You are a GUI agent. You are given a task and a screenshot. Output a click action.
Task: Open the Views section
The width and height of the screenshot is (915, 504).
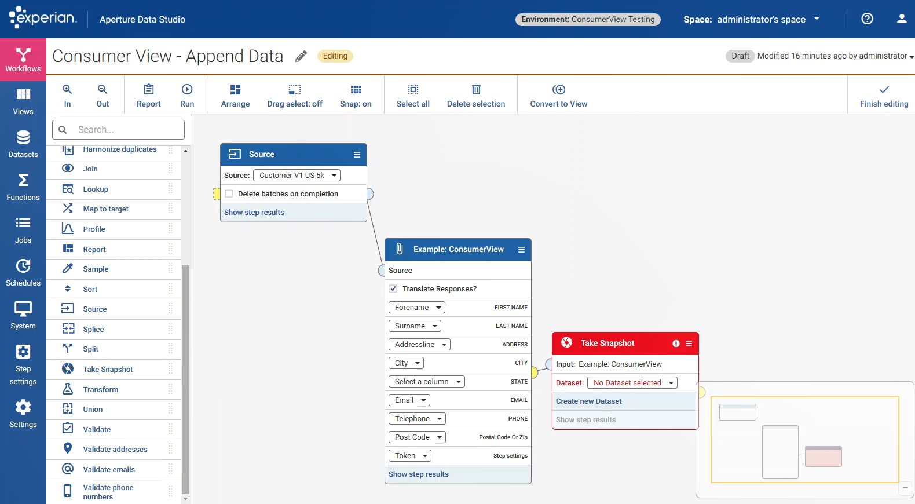pyautogui.click(x=23, y=102)
